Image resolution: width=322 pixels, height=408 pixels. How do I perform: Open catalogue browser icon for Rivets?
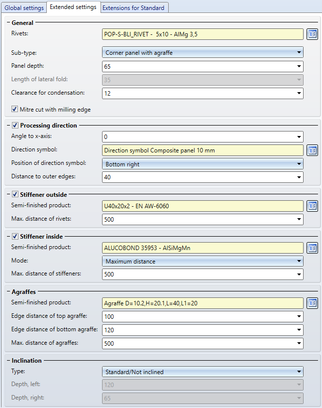(312, 34)
